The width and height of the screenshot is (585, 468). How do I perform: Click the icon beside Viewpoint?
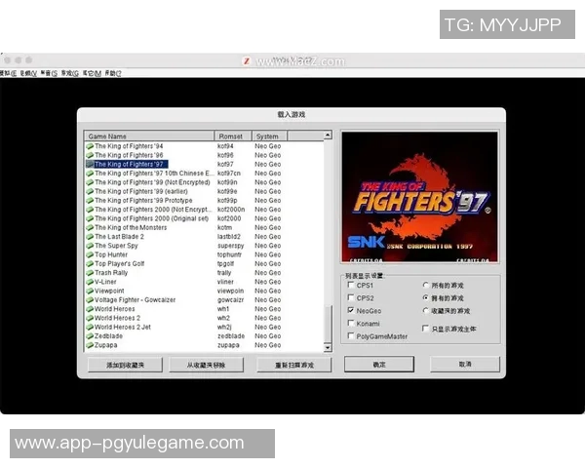click(x=90, y=291)
